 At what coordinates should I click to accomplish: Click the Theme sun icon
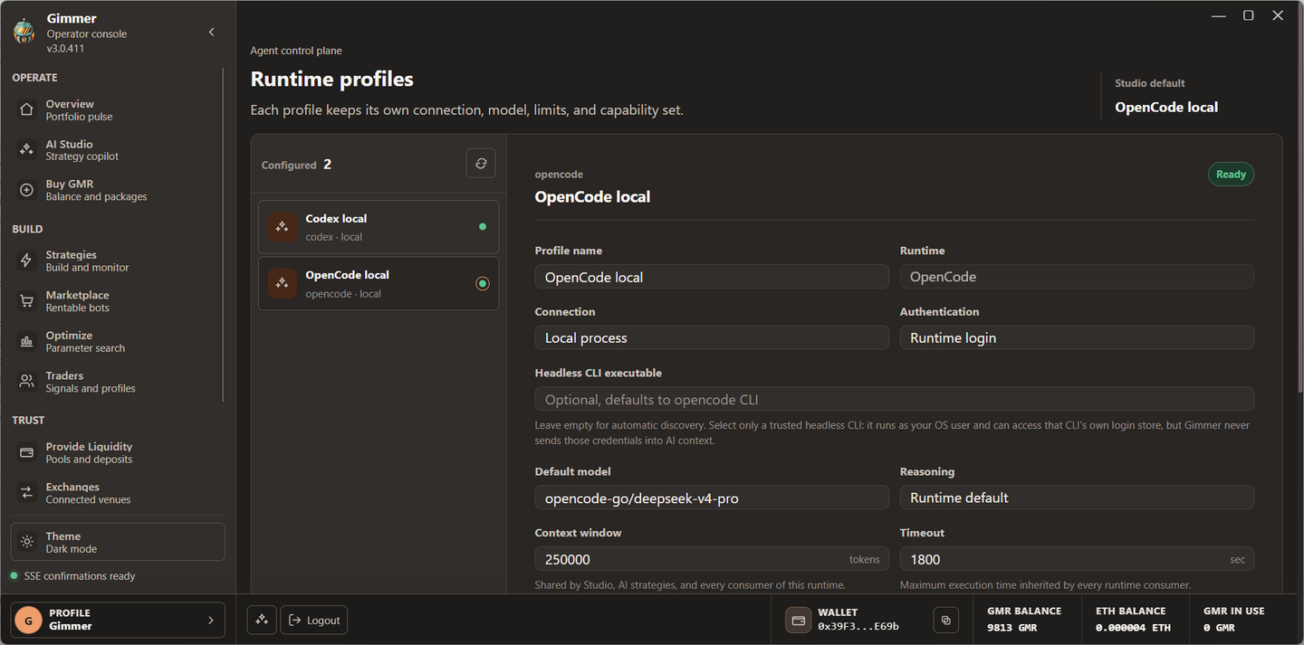point(27,542)
